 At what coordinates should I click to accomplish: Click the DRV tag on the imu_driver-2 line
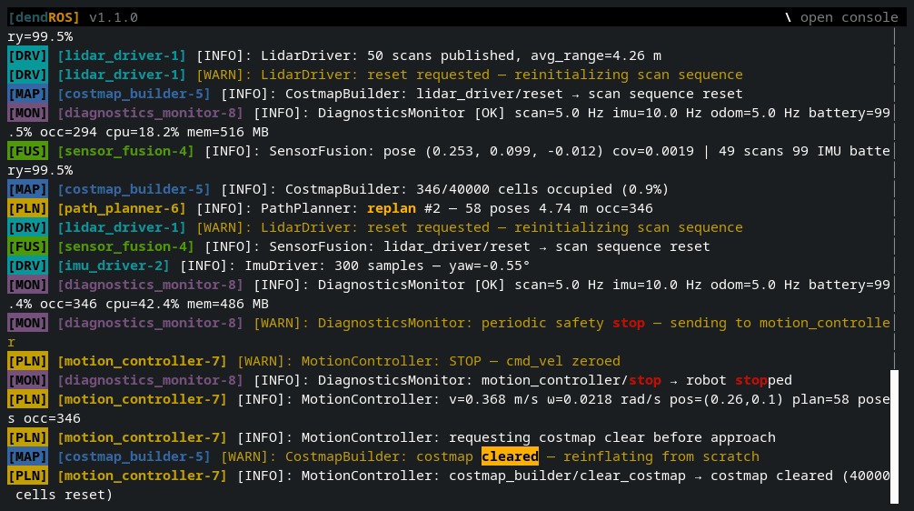[x=27, y=266]
